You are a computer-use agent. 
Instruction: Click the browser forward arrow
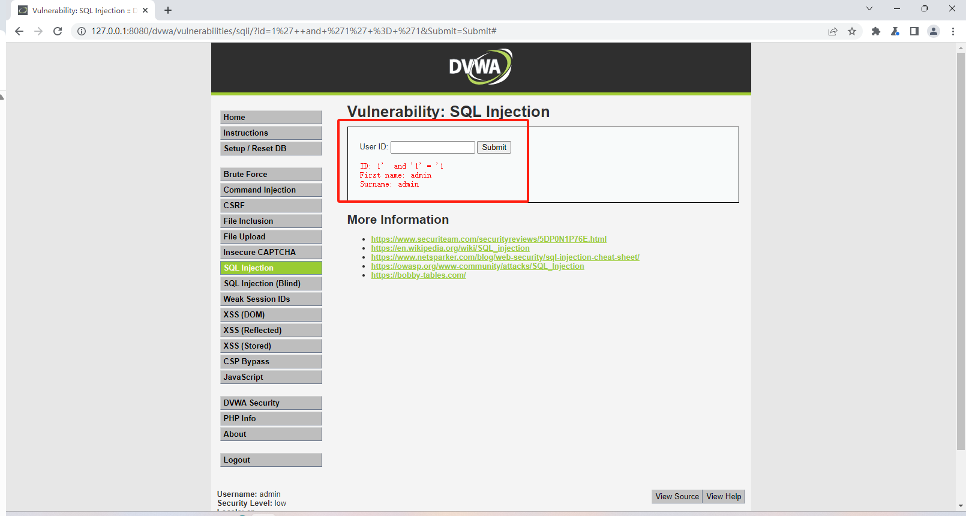pyautogui.click(x=38, y=31)
